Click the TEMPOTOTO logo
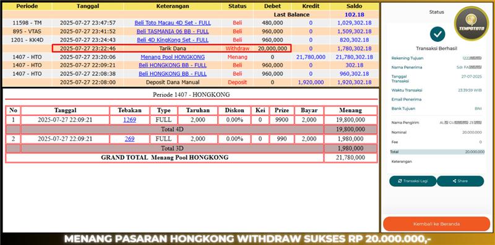This screenshot has height=245, width=495. [x=471, y=23]
